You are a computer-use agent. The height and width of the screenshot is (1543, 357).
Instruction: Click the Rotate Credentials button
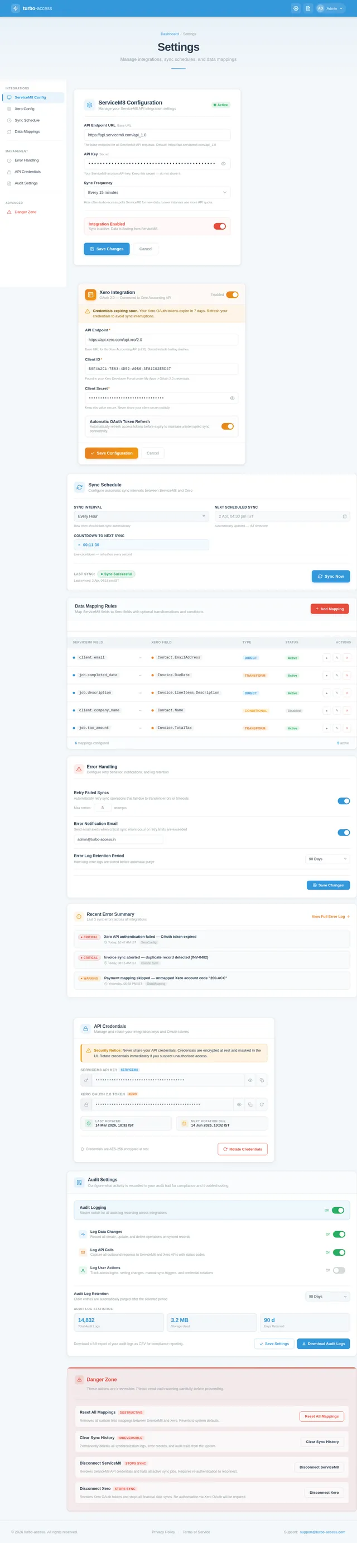pos(242,1149)
